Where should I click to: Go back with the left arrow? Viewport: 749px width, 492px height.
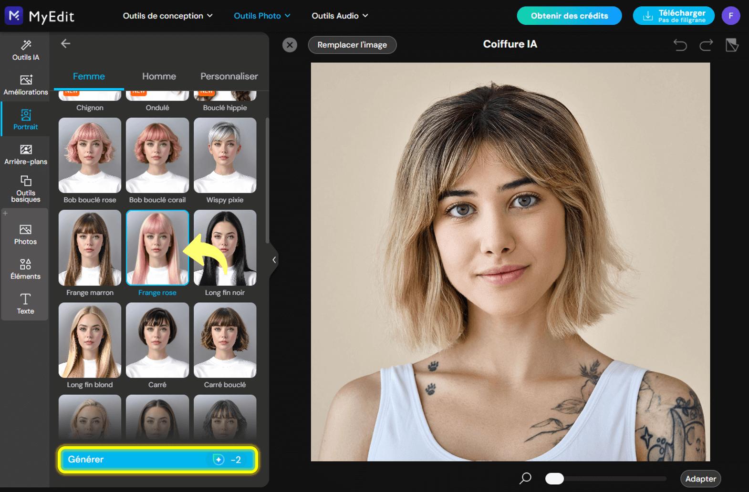[x=65, y=43]
